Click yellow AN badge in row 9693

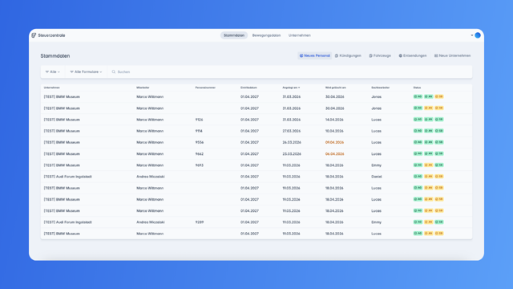pyautogui.click(x=428, y=165)
